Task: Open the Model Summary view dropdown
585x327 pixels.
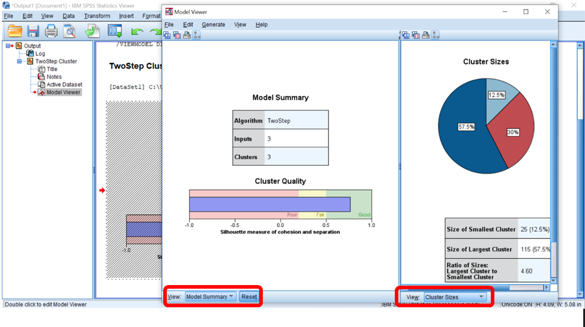Action: pyautogui.click(x=209, y=297)
